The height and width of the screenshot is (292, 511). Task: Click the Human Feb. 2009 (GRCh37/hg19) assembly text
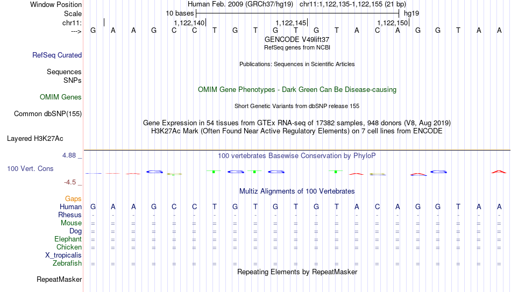point(240,4)
